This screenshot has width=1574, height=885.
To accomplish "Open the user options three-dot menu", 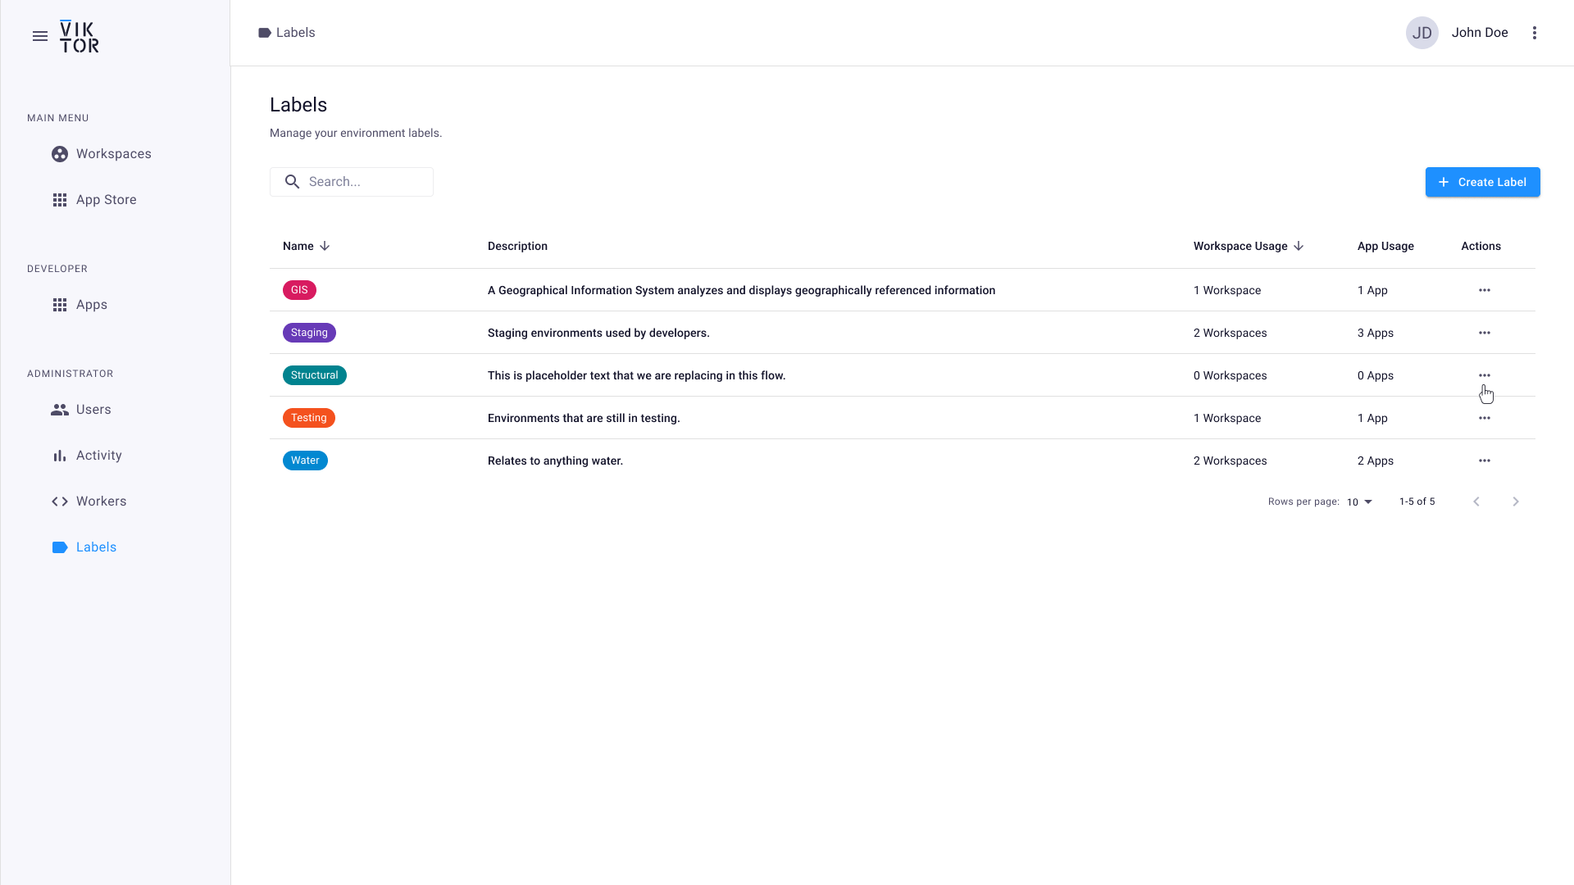I will tap(1535, 33).
